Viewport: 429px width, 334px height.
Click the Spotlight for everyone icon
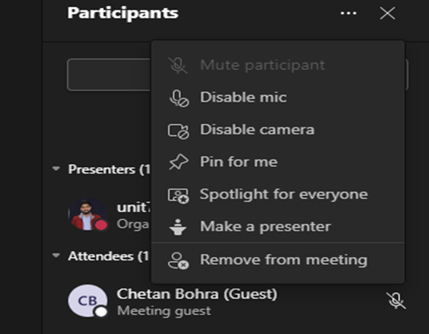[x=178, y=195]
